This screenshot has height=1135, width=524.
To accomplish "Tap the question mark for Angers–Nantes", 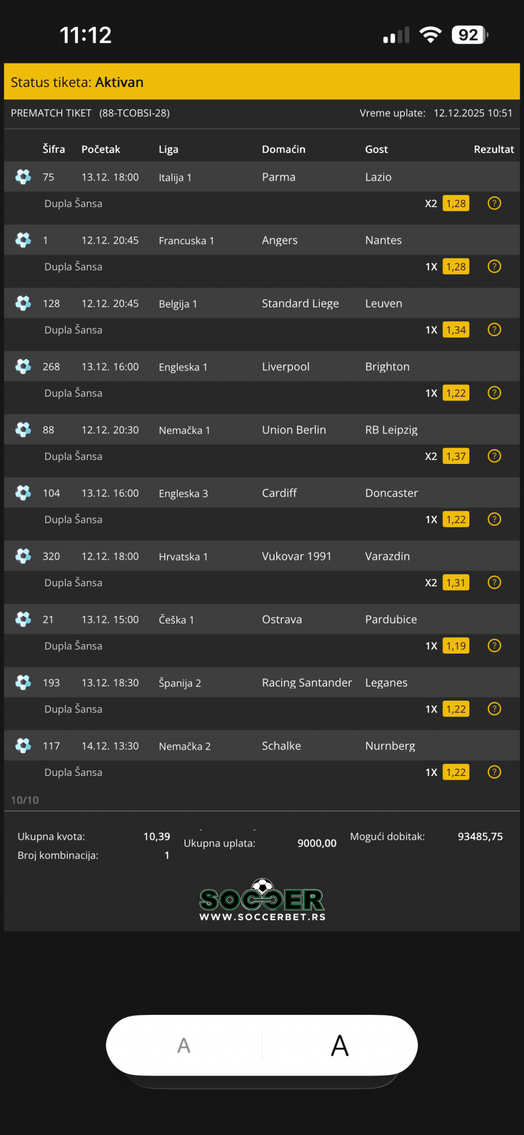I will tap(494, 267).
